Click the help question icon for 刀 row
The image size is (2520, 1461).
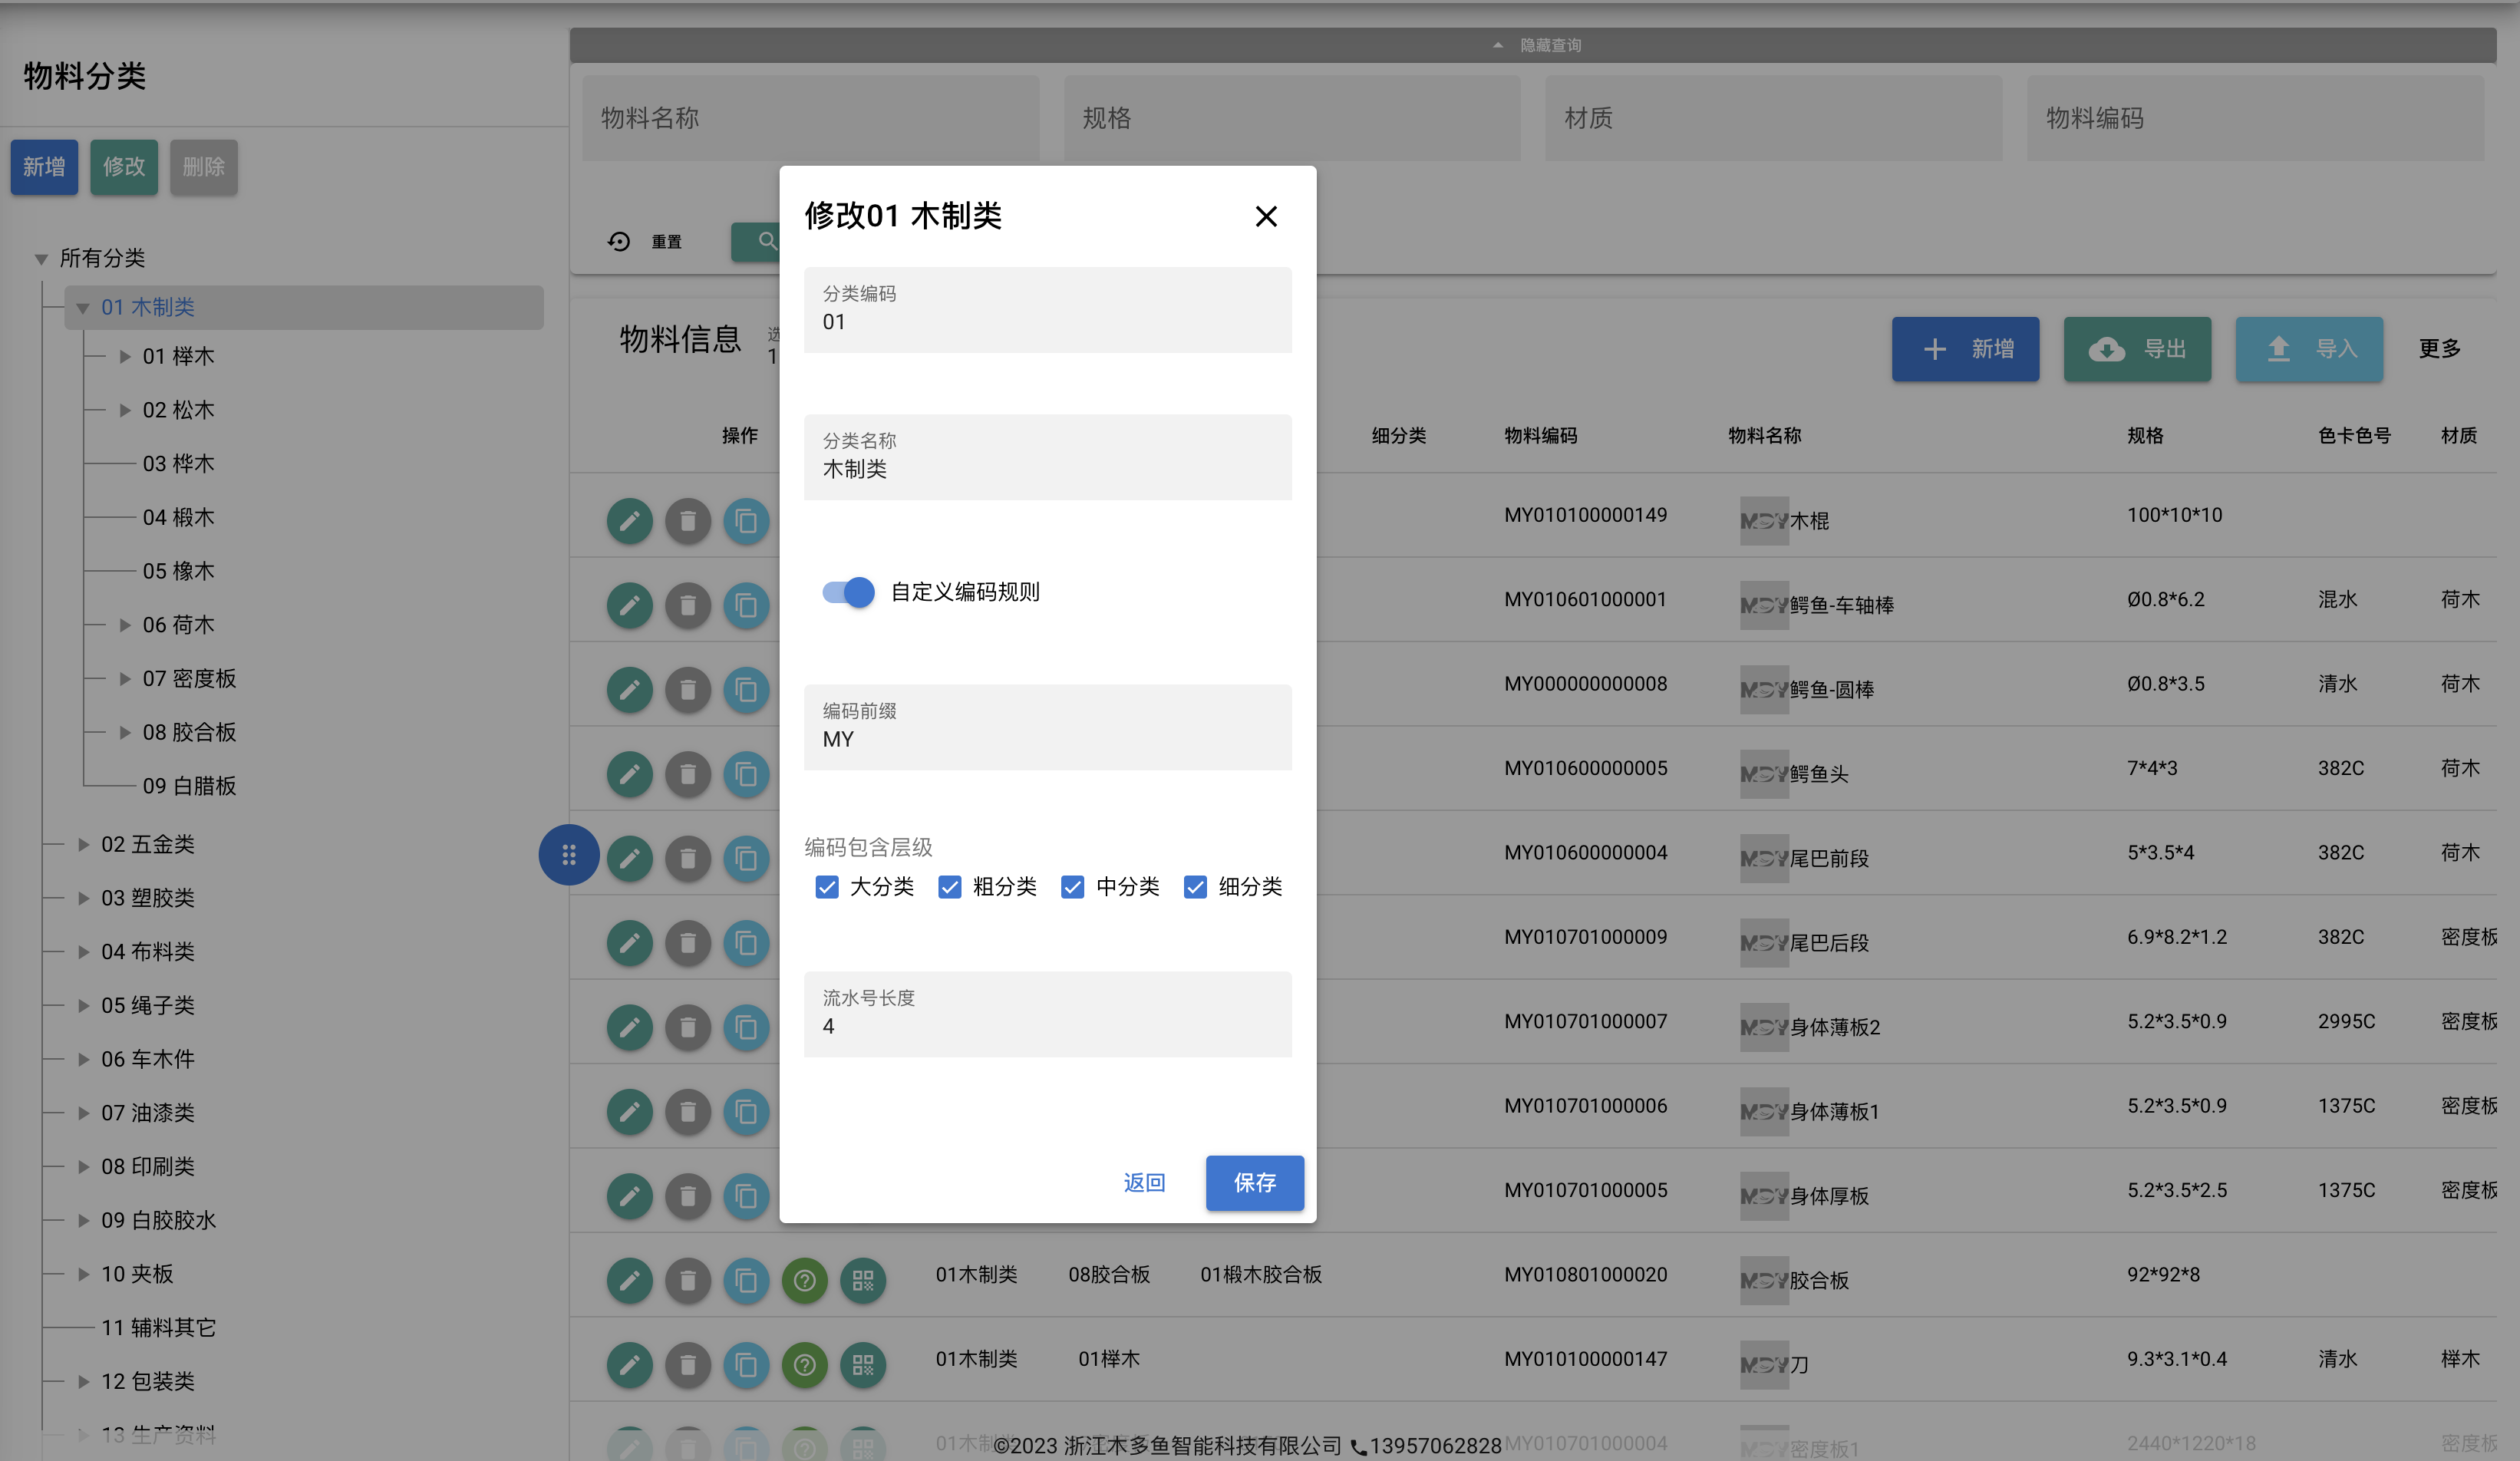[x=805, y=1365]
